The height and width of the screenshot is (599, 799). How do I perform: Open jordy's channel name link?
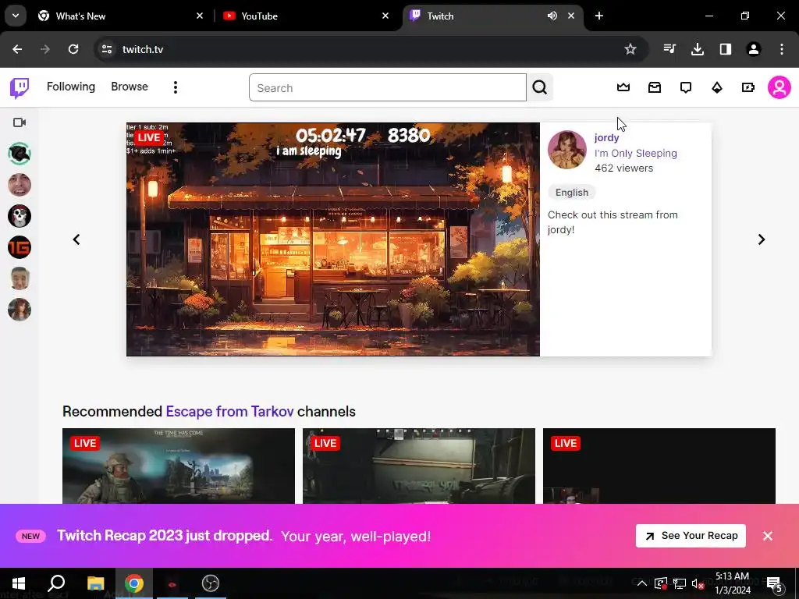click(x=606, y=137)
